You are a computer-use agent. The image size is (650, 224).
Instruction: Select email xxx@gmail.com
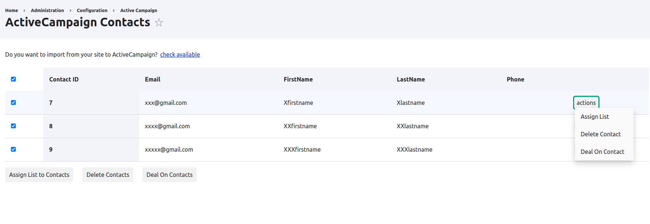166,103
